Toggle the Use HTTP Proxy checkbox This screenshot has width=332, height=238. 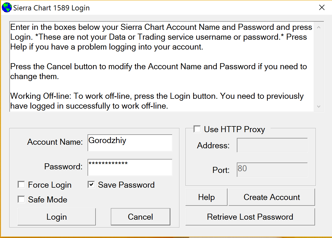pos(197,129)
